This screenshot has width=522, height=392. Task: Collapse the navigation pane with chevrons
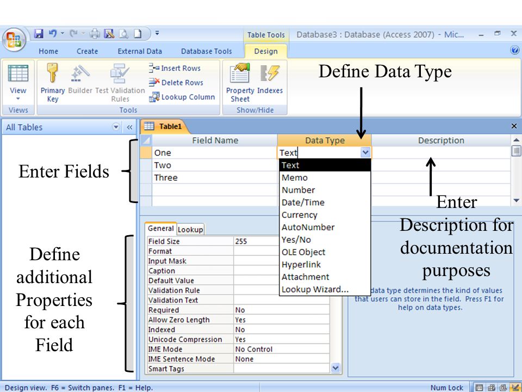[129, 127]
